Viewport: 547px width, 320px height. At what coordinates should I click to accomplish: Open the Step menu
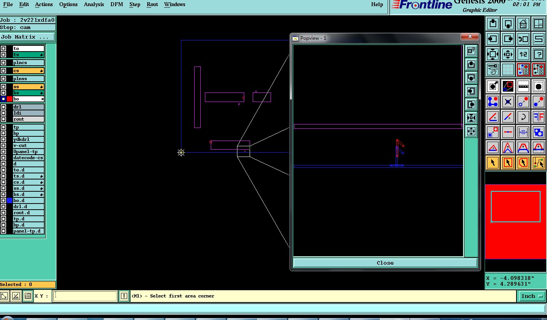click(135, 5)
